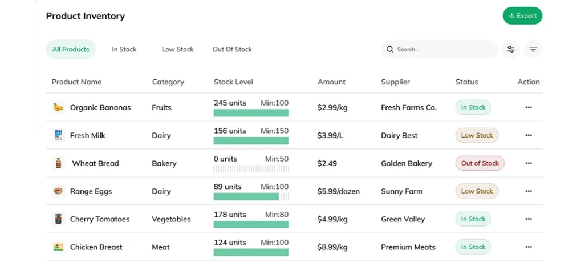Click supplier Premium Meats
Image resolution: width=585 pixels, height=266 pixels.
(408, 247)
